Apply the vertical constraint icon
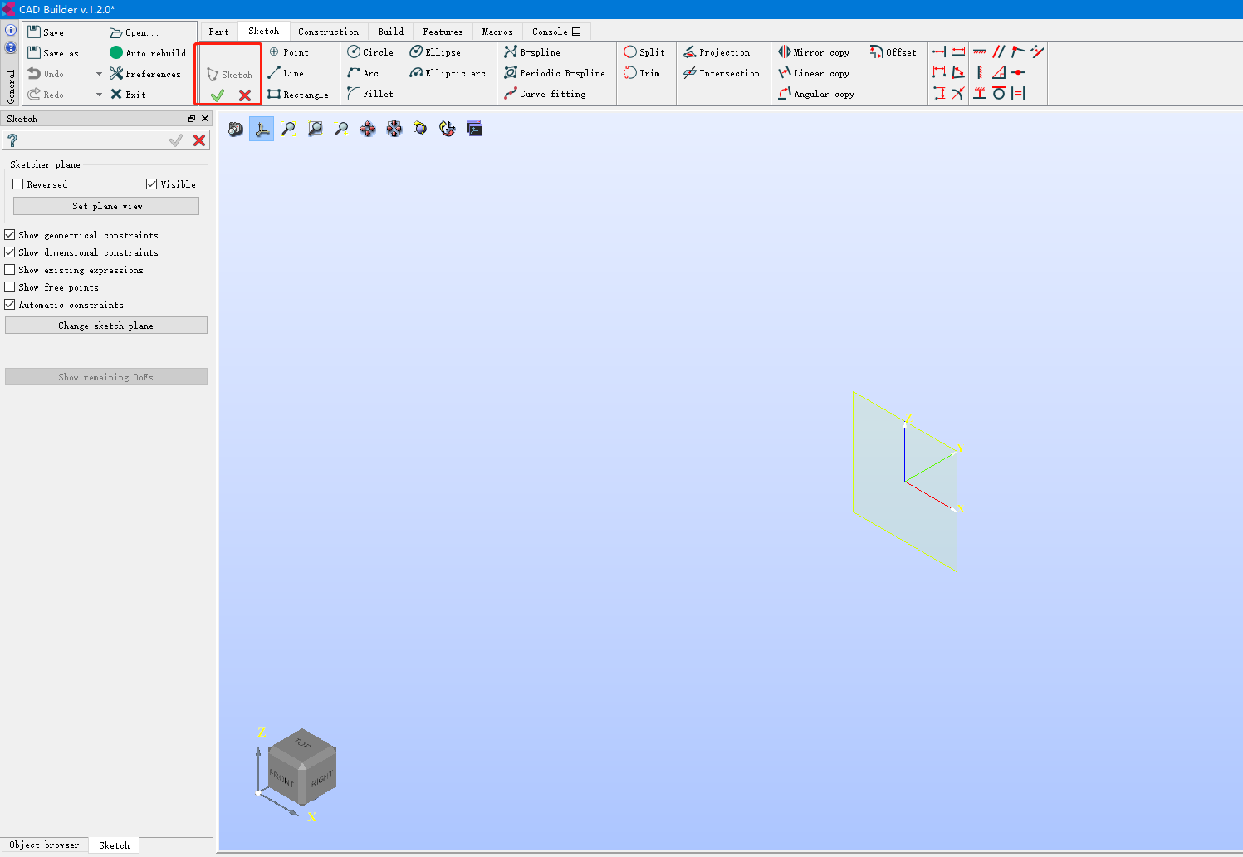 [980, 72]
